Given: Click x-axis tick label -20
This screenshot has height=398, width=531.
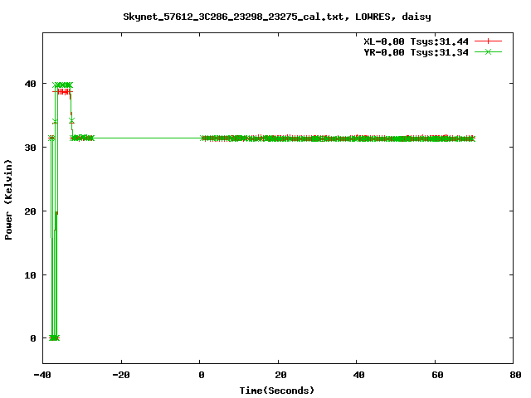Looking at the screenshot, I should coord(121,375).
